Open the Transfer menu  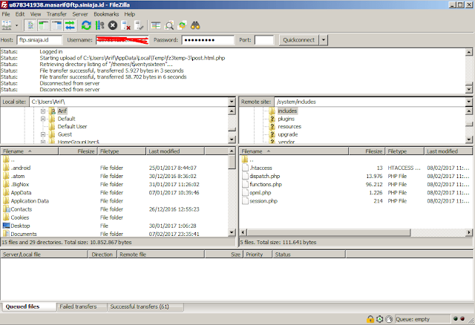[x=56, y=14]
